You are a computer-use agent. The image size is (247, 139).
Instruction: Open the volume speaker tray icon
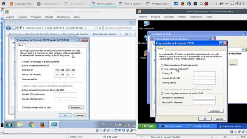[221, 3]
